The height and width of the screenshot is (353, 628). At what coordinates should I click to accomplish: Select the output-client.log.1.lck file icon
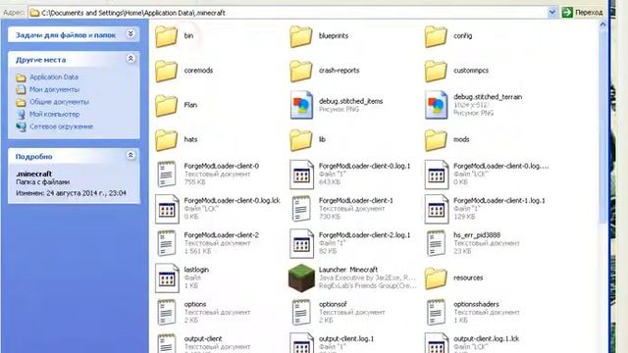pos(436,343)
